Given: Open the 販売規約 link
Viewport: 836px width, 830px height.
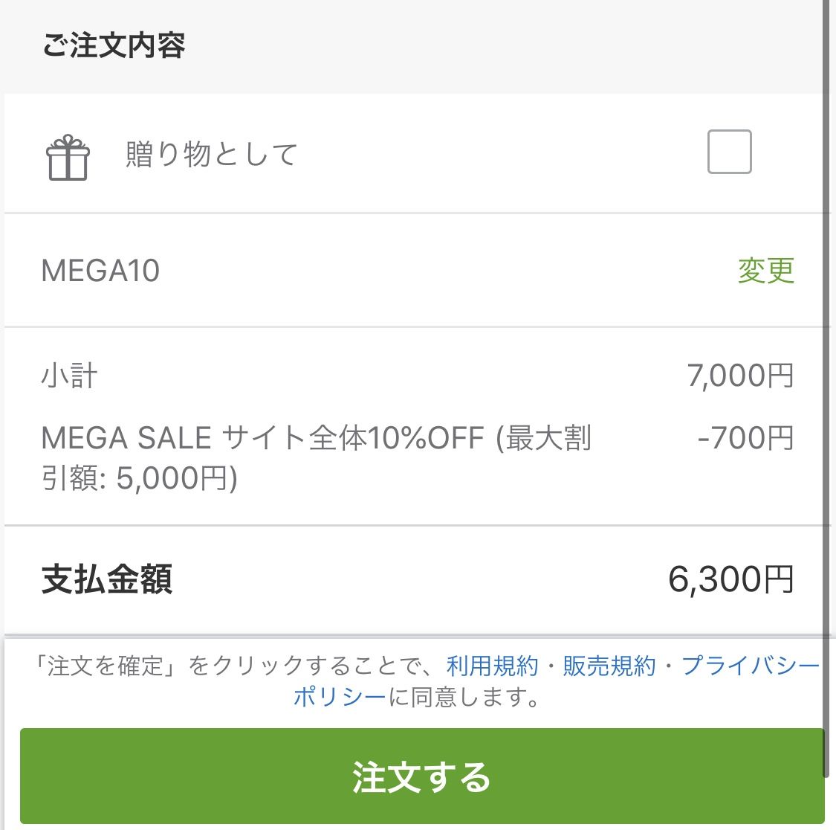Looking at the screenshot, I should (609, 666).
